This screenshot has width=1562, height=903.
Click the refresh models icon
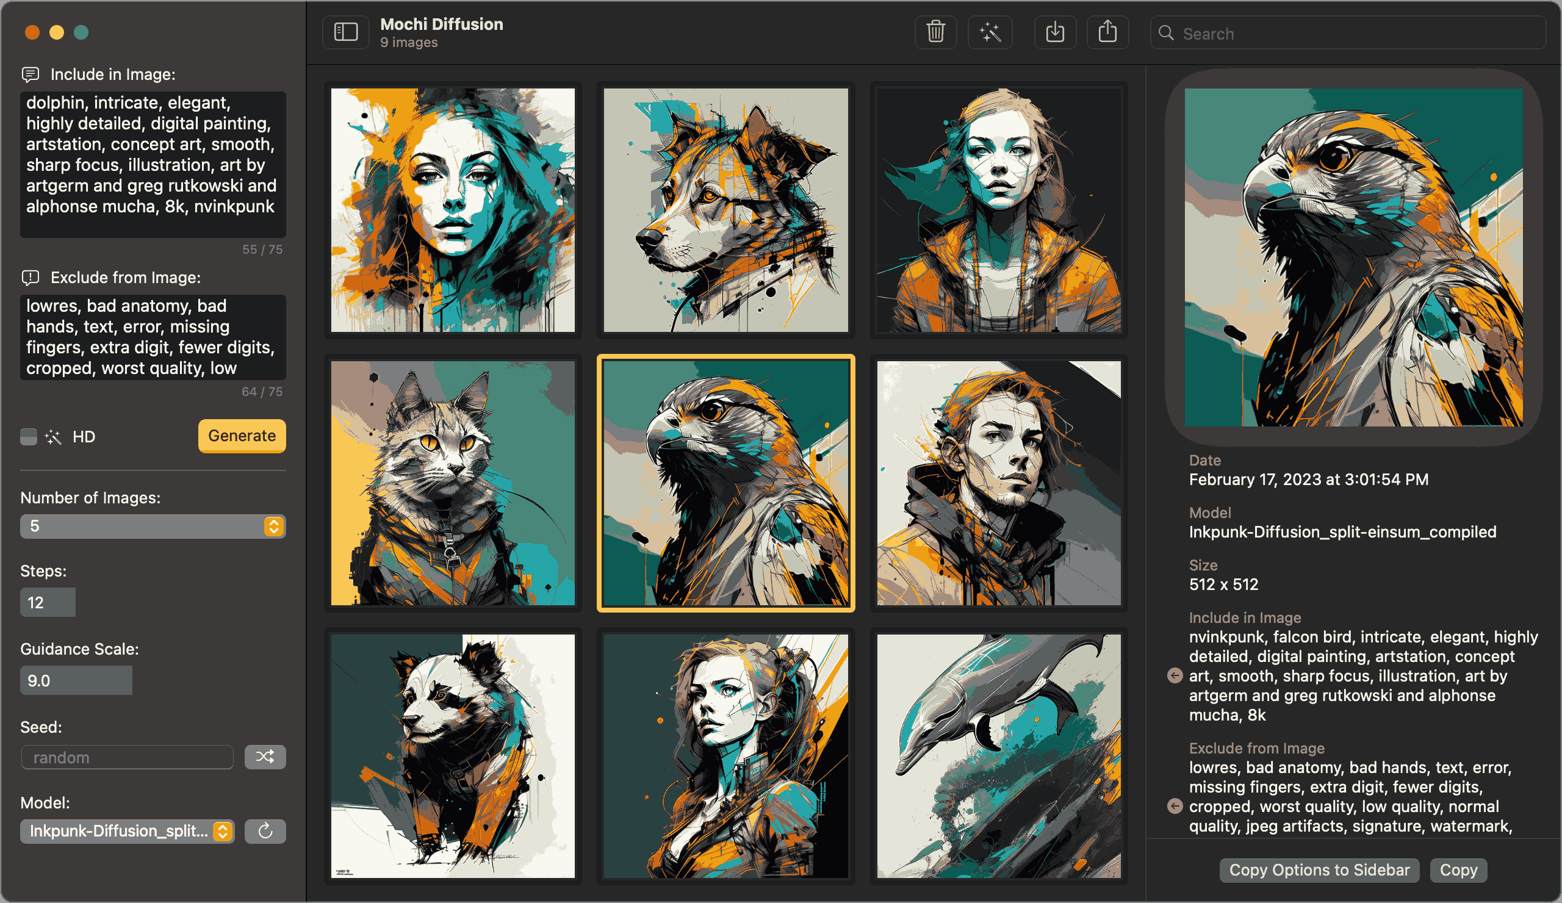tap(265, 831)
